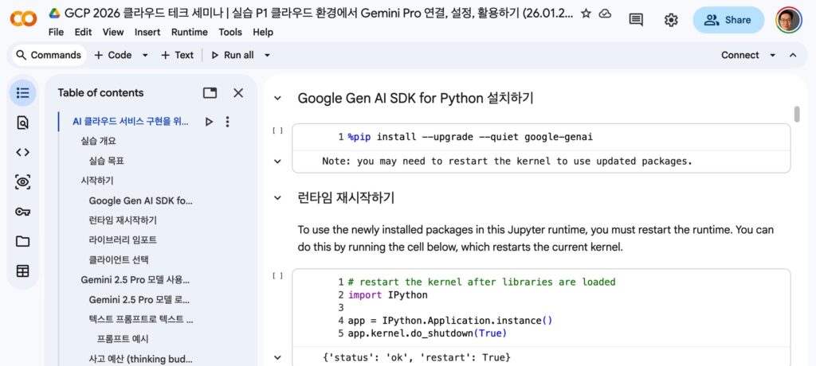Add a new Code cell
Image resolution: width=816 pixels, height=366 pixels.
[112, 55]
